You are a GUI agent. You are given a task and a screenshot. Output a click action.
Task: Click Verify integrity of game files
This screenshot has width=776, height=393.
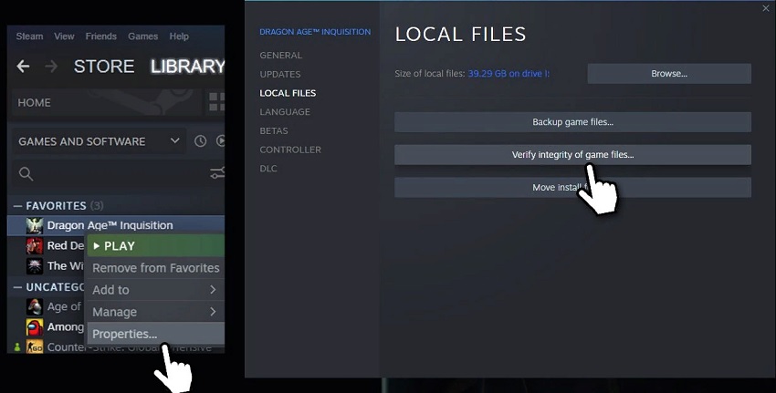(572, 155)
